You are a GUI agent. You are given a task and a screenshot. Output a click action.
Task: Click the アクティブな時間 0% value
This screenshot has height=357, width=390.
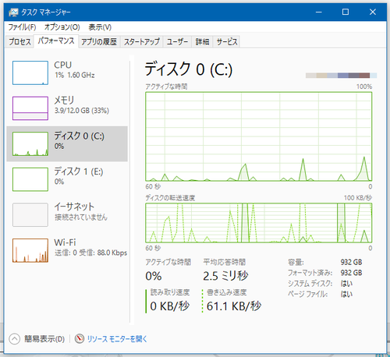point(154,276)
